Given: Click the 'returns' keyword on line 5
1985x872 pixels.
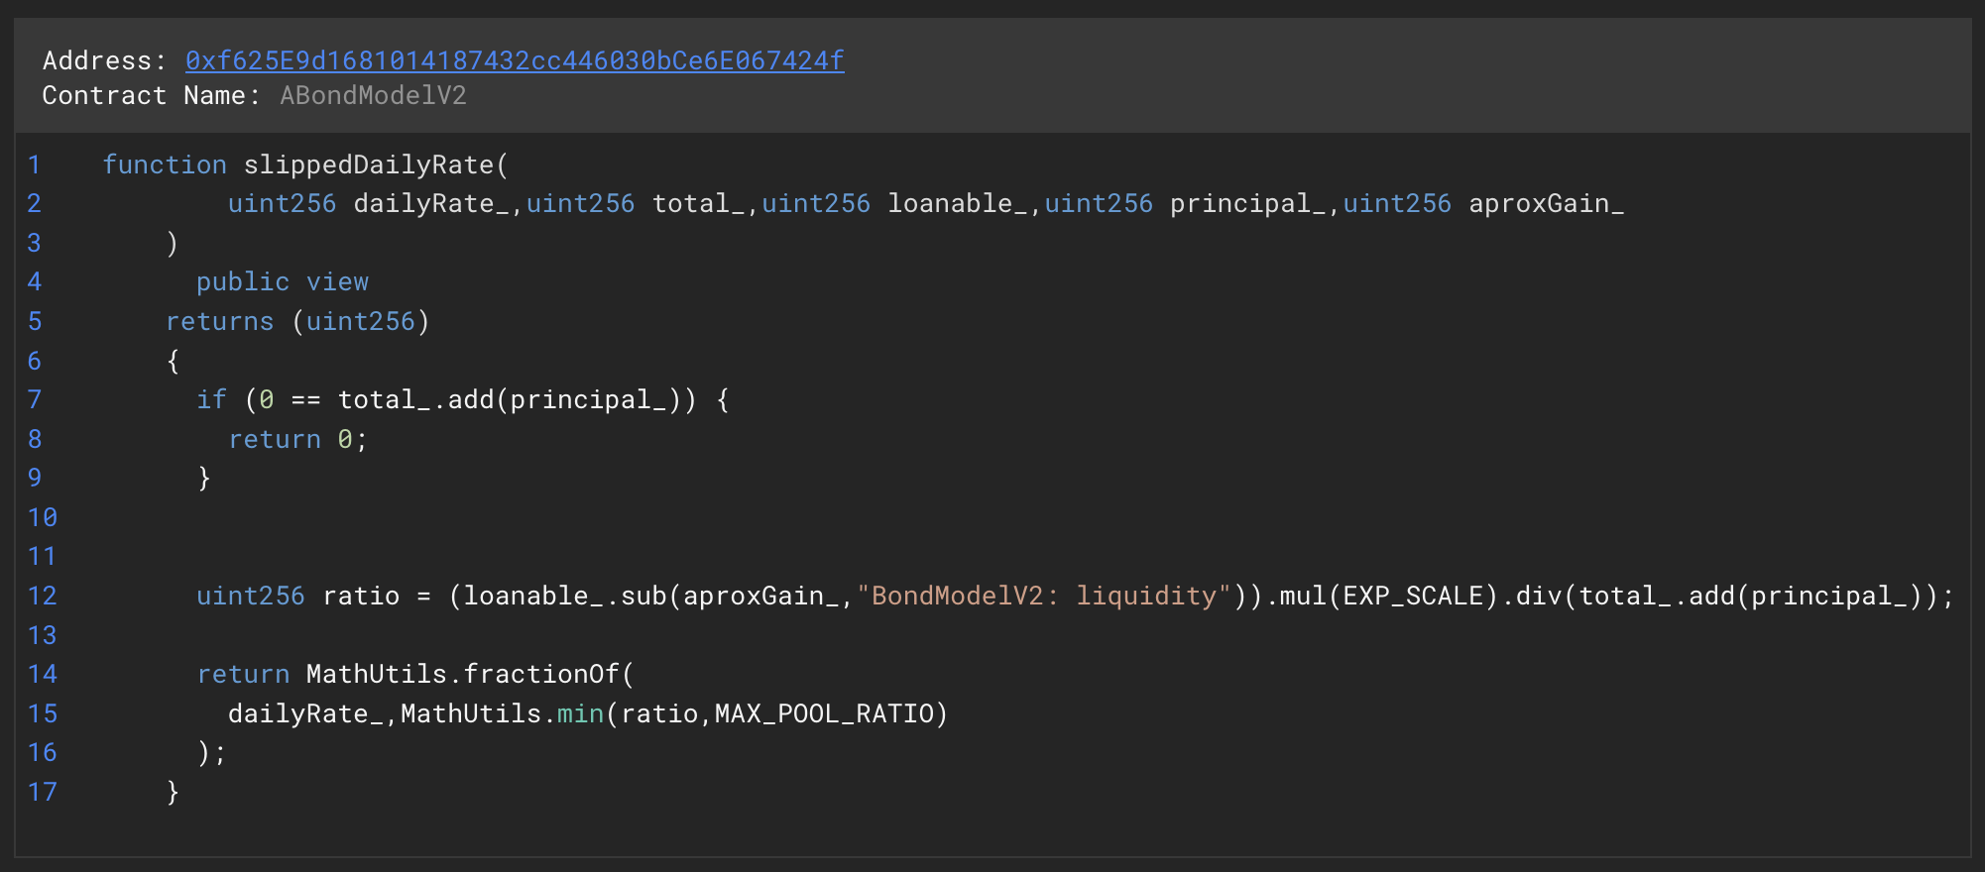Looking at the screenshot, I should coord(219,322).
